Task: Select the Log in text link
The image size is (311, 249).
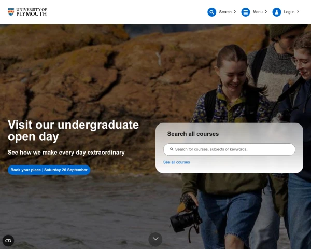Action: click(x=289, y=12)
